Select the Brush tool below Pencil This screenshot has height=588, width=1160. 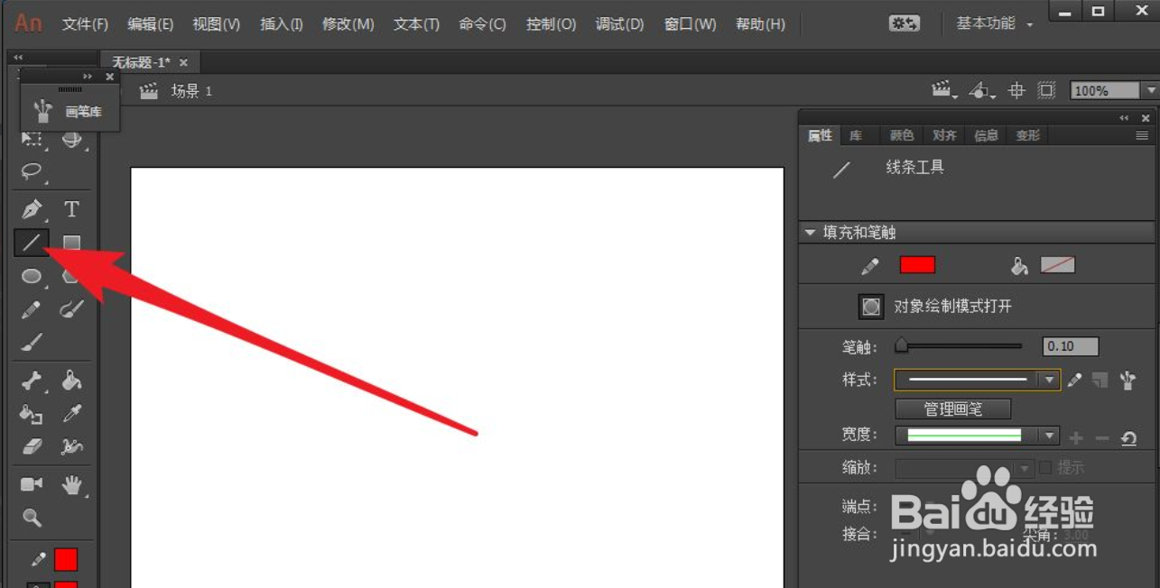(32, 343)
